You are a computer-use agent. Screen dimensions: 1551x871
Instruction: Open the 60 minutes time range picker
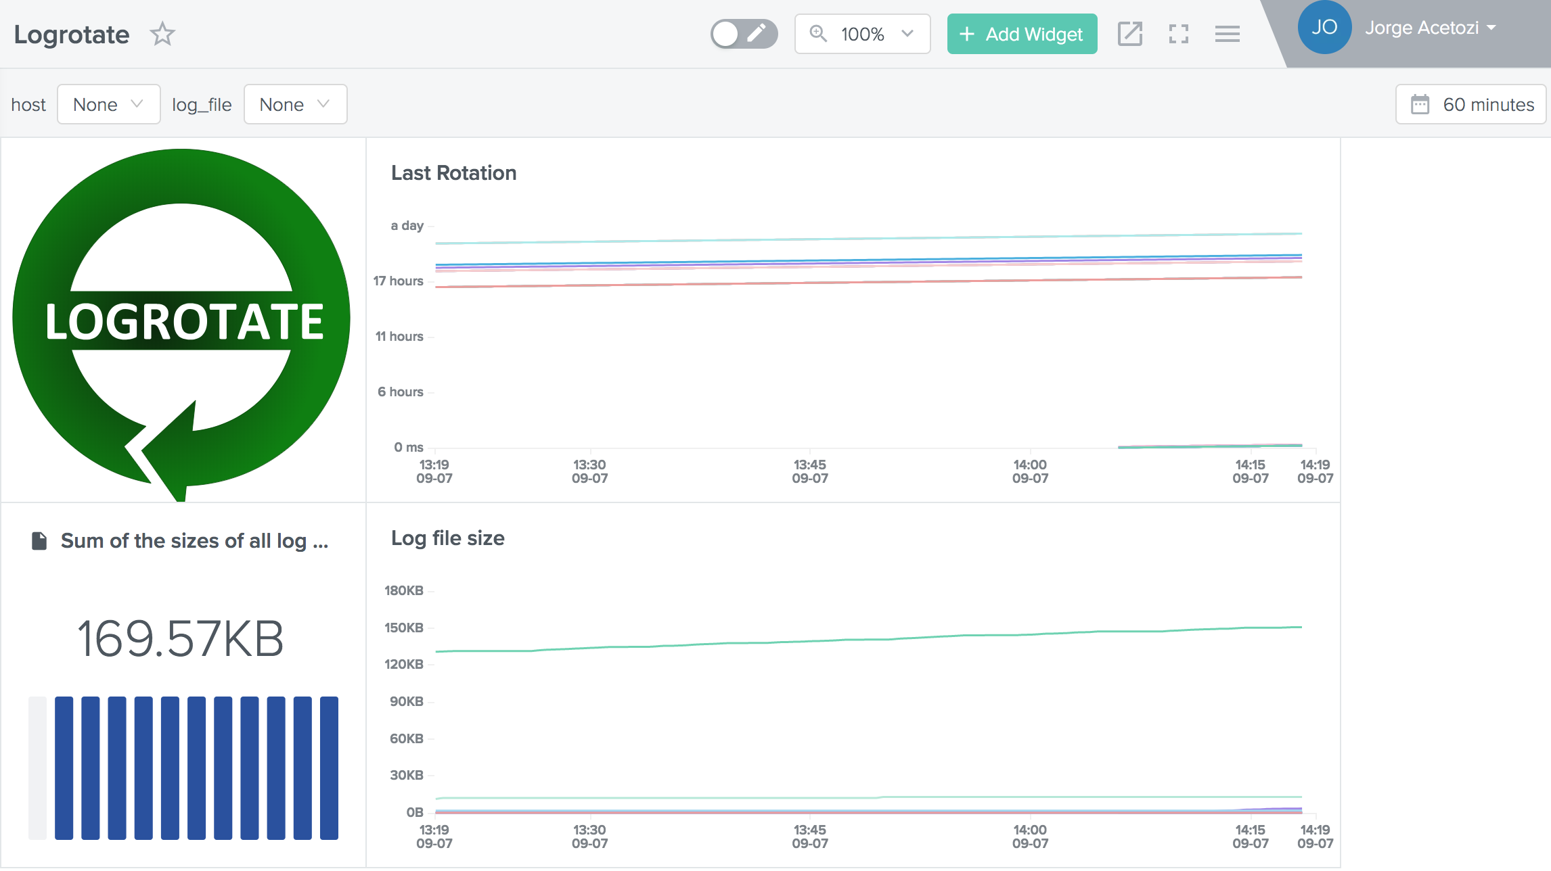[1470, 104]
